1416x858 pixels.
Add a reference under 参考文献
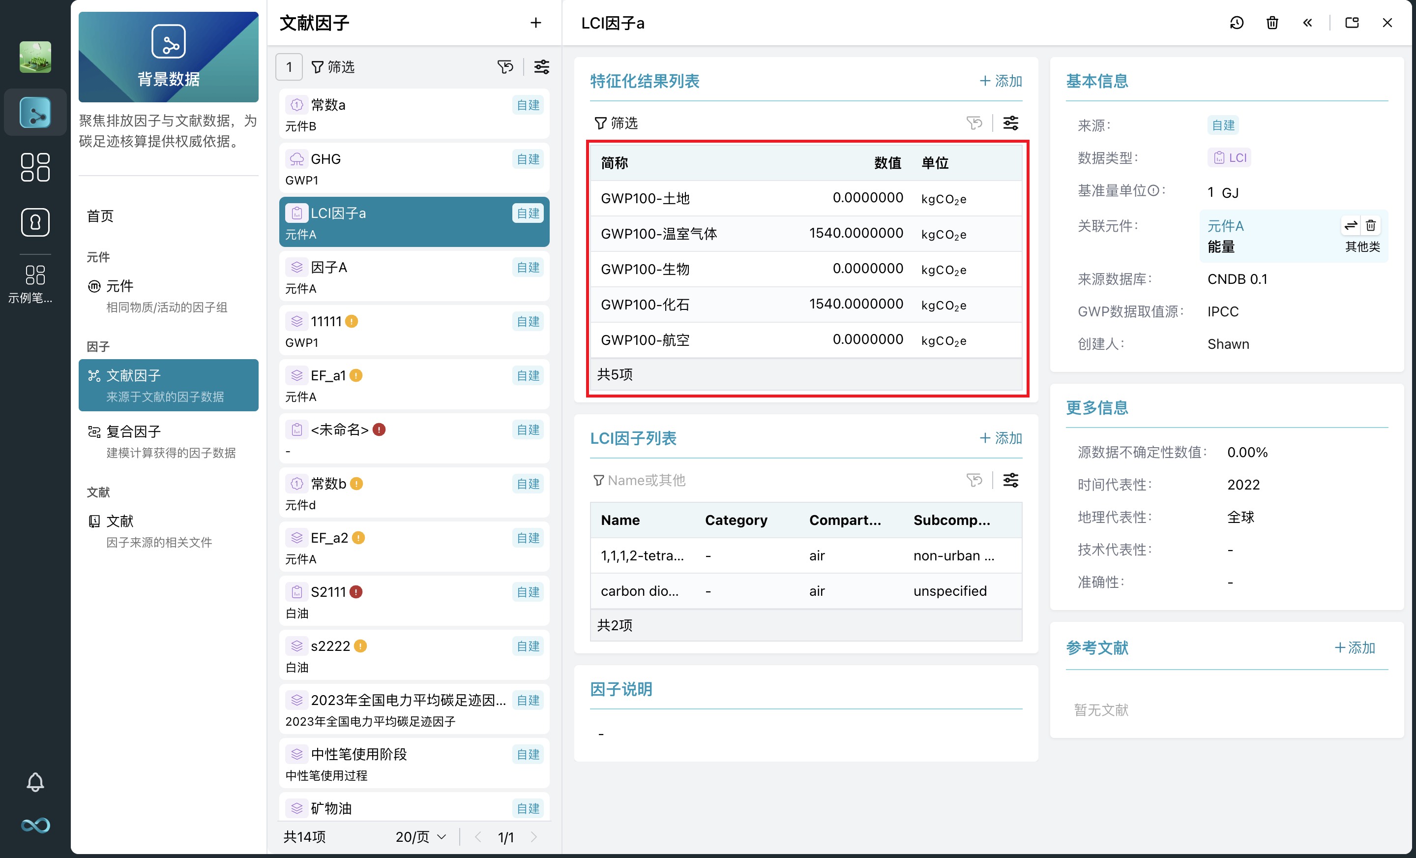point(1355,647)
